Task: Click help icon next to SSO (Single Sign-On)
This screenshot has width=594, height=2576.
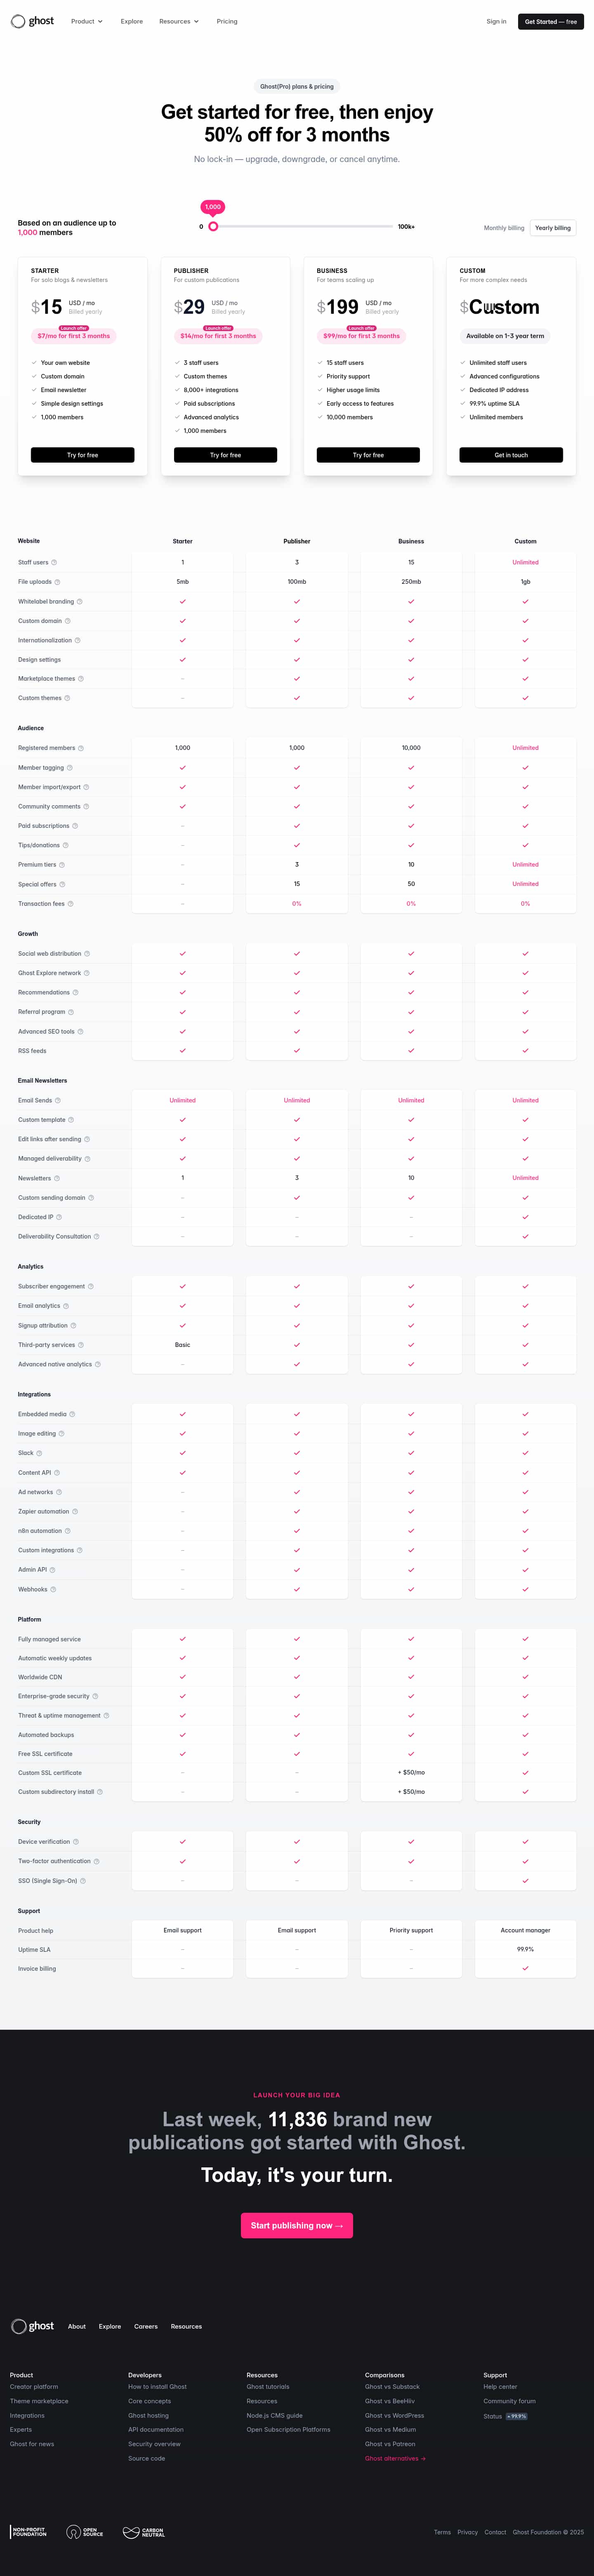Action: click(83, 1881)
